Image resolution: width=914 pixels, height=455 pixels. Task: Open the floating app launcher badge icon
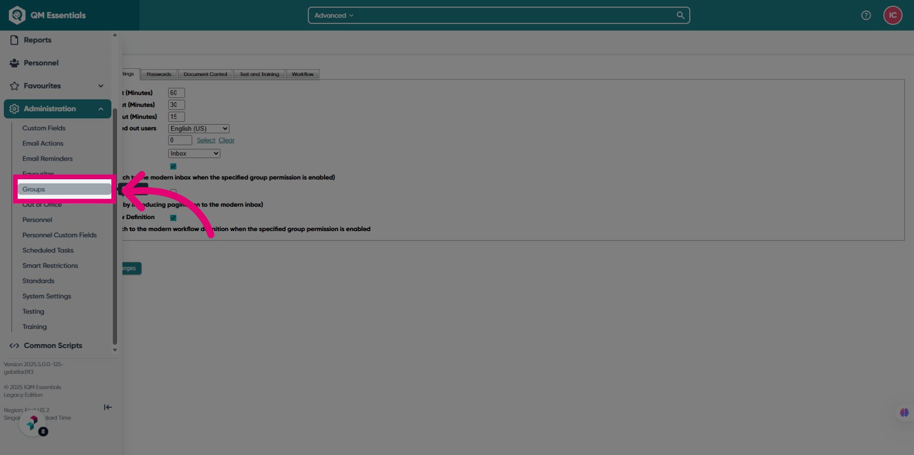[x=33, y=422]
